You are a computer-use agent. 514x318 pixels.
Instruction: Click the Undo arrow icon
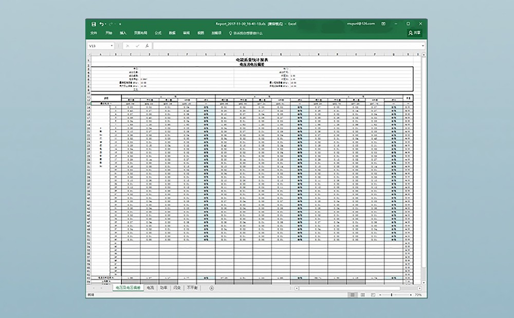(x=101, y=24)
